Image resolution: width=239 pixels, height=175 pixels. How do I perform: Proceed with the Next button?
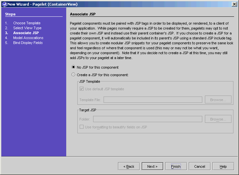(152, 166)
